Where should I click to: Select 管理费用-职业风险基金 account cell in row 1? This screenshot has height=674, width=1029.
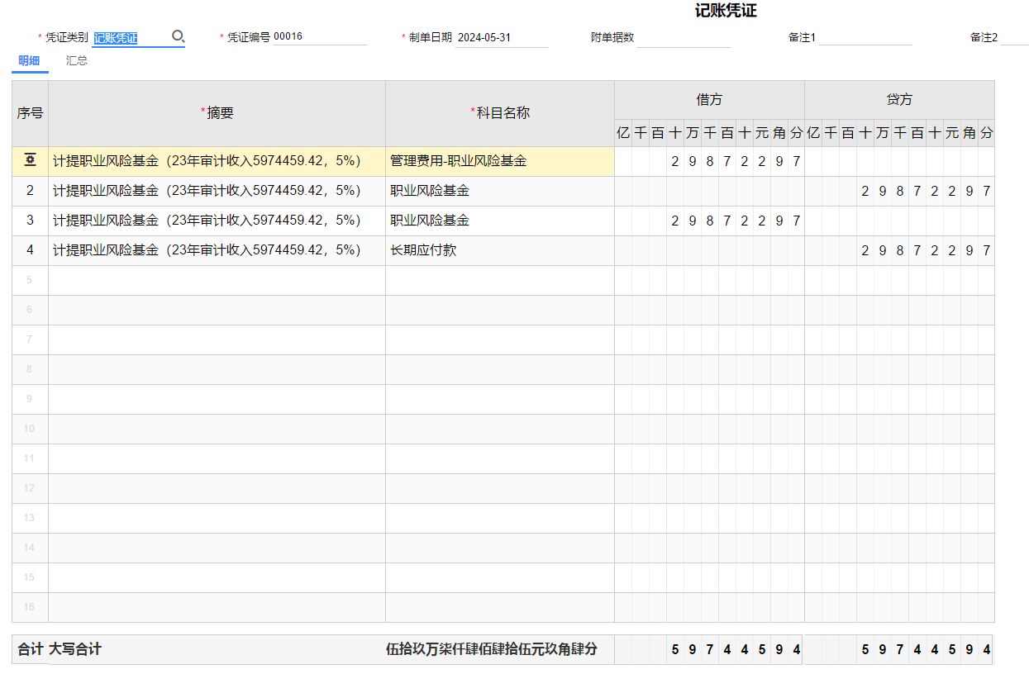click(499, 161)
